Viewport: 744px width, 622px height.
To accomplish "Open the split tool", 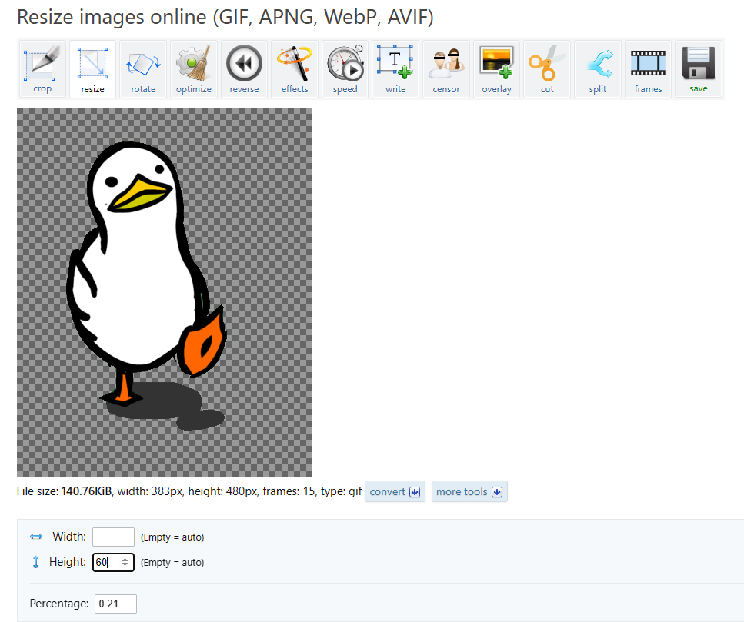I will [597, 69].
